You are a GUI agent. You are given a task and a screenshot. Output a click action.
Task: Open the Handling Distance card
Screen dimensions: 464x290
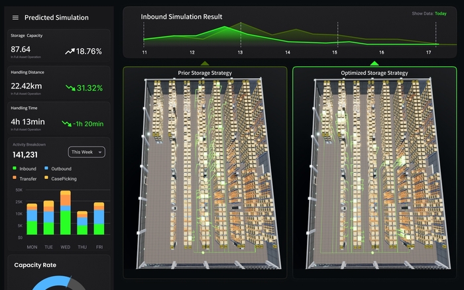(x=58, y=83)
